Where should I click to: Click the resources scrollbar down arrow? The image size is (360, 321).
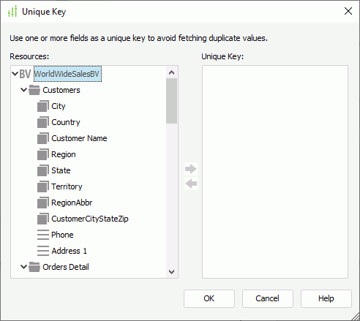pos(171,271)
